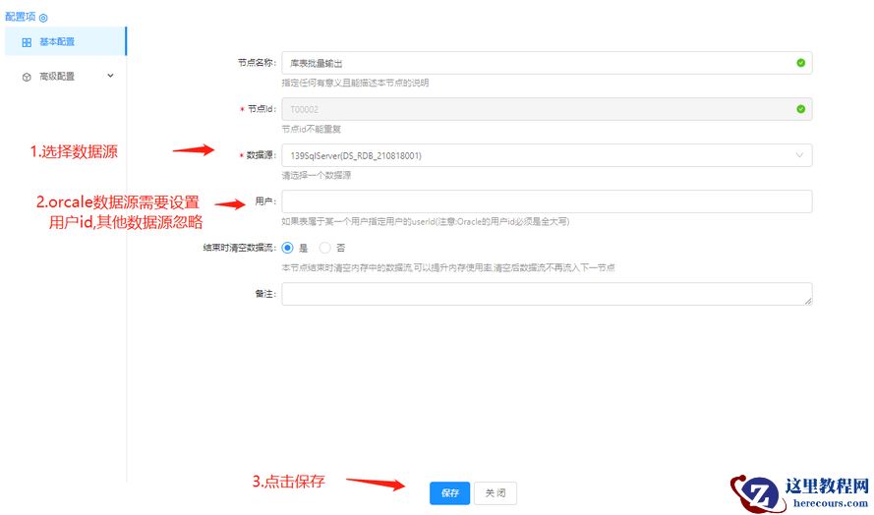
Task: Click hint text 节点id不能重复
Action: click(311, 130)
